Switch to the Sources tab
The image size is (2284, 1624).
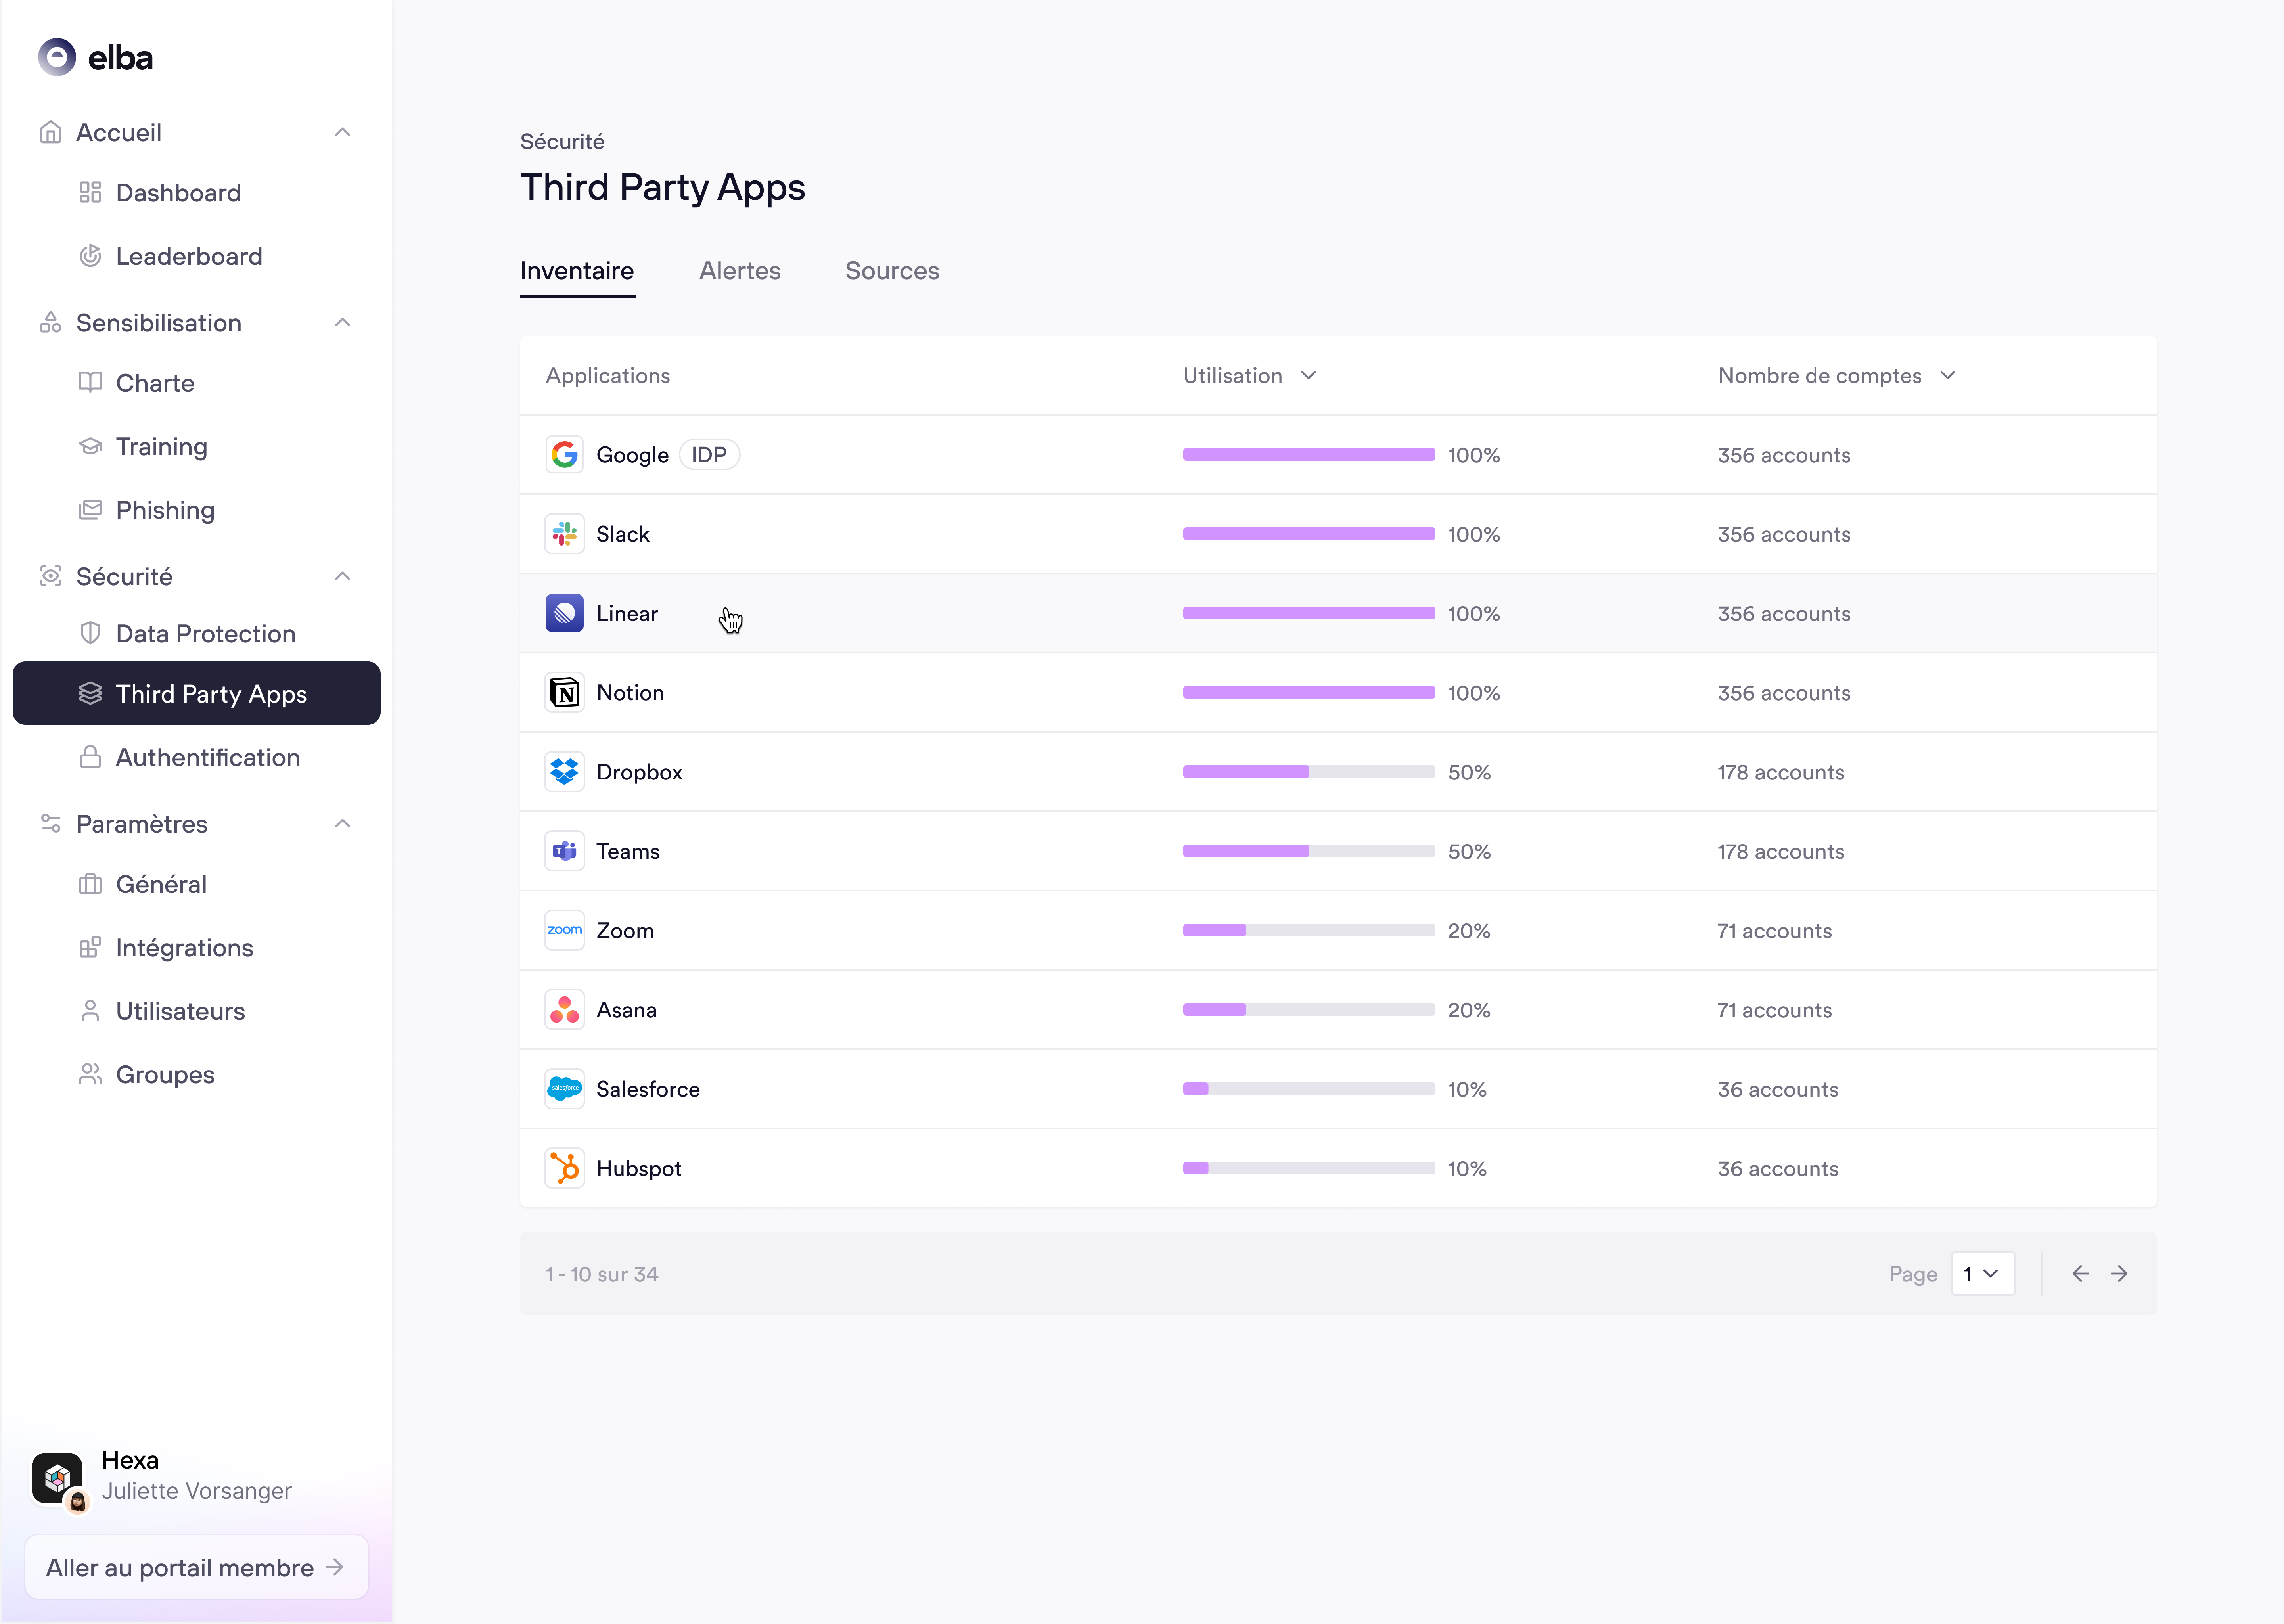892,271
